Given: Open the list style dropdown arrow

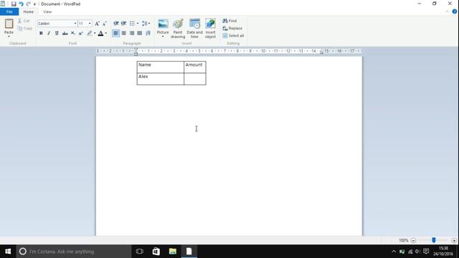Looking at the screenshot, I should [x=138, y=24].
